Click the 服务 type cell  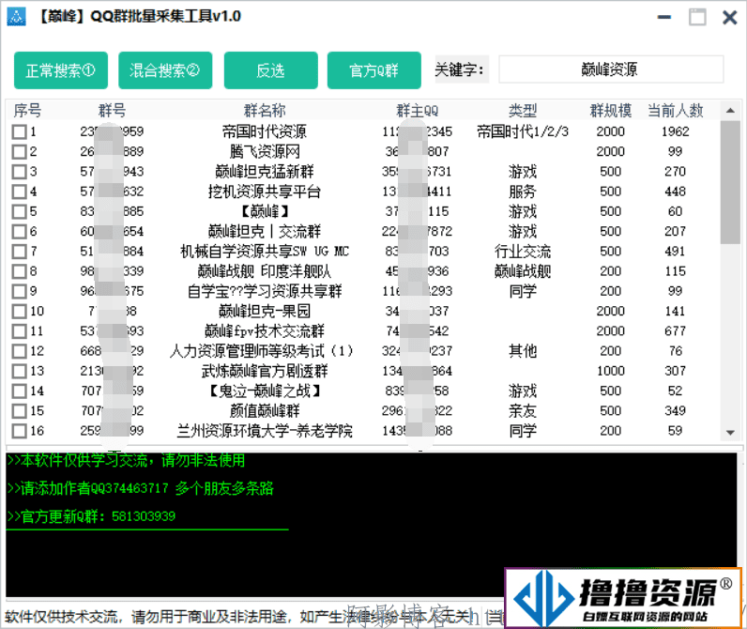tap(523, 192)
